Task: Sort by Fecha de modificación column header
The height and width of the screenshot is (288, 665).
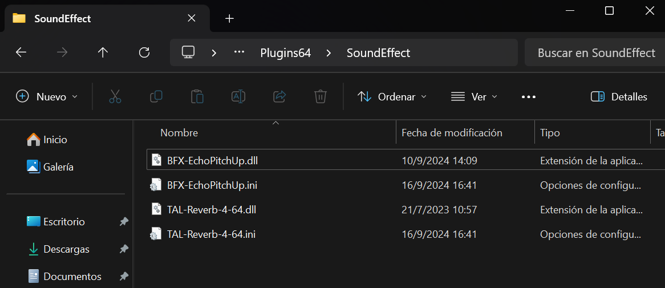Action: (x=452, y=133)
